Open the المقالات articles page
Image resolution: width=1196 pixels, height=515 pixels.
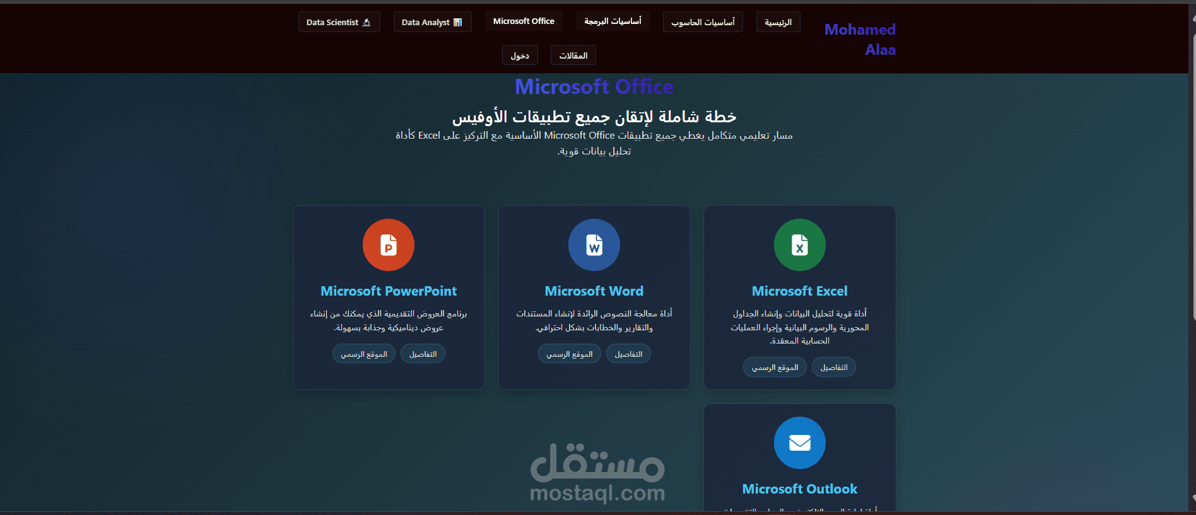573,55
